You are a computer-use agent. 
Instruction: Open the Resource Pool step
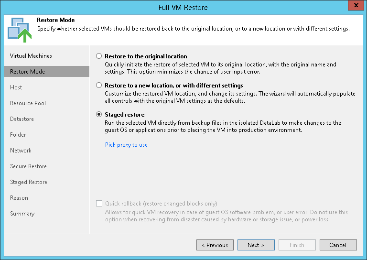point(28,103)
